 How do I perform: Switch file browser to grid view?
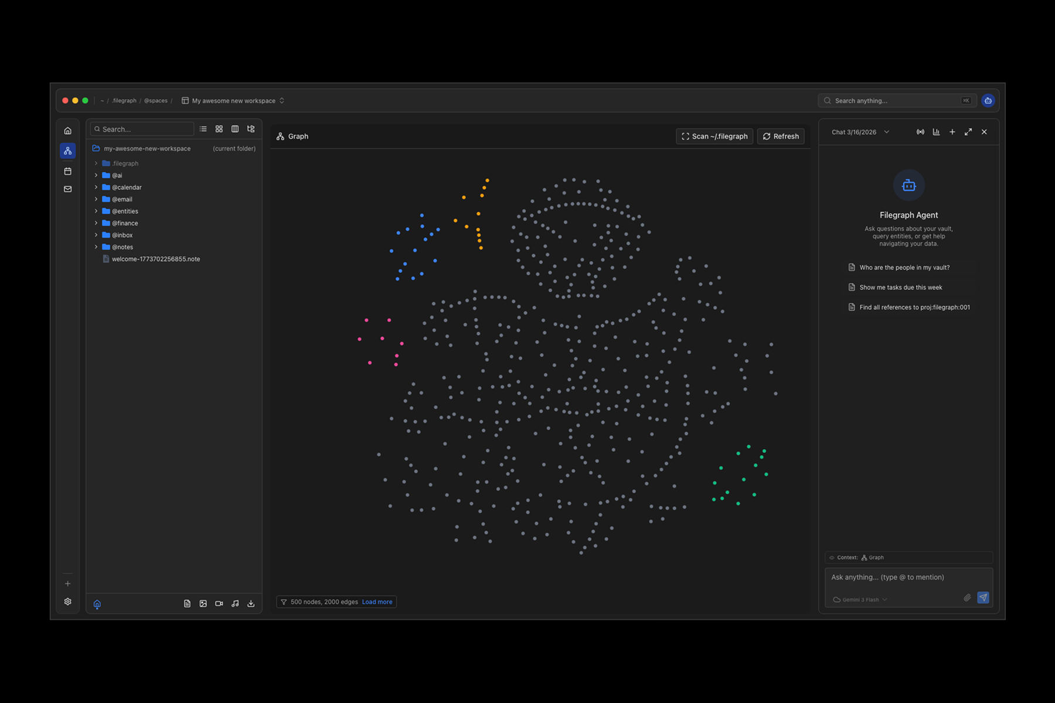pyautogui.click(x=219, y=129)
